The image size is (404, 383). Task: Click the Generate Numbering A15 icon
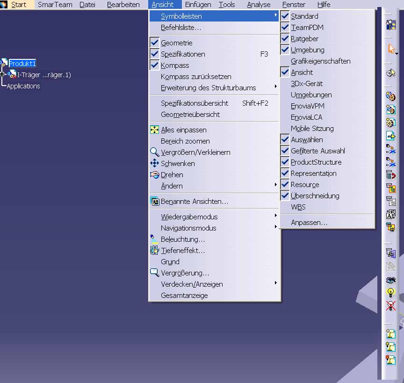point(391,214)
